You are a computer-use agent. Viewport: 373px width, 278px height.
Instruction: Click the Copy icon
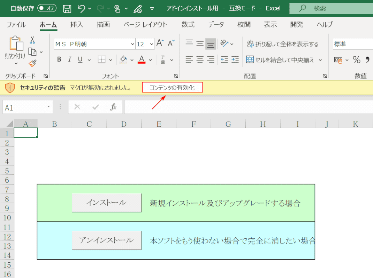click(x=32, y=51)
